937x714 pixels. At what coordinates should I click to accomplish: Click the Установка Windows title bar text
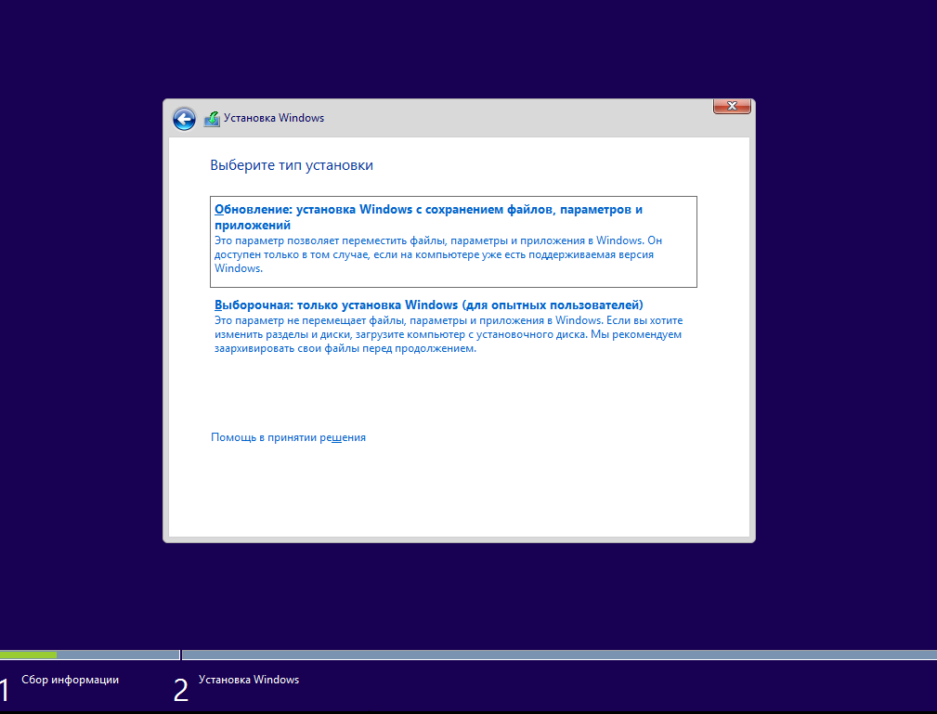pos(274,118)
